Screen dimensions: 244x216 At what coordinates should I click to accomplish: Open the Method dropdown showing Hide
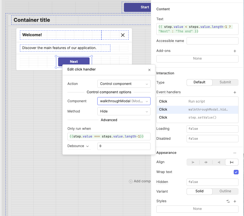[x=124, y=112]
